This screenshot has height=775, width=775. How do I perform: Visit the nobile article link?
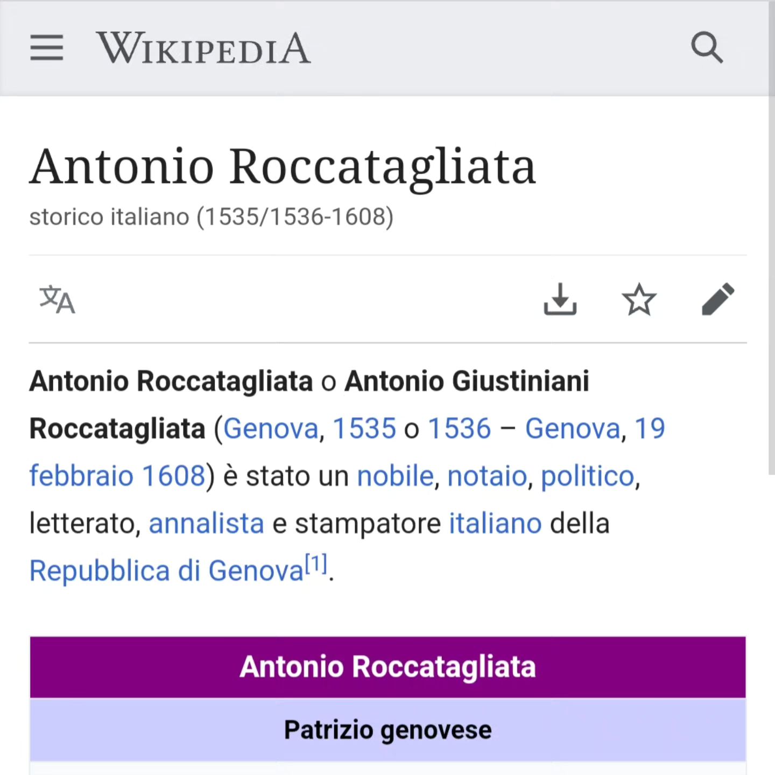coord(396,476)
